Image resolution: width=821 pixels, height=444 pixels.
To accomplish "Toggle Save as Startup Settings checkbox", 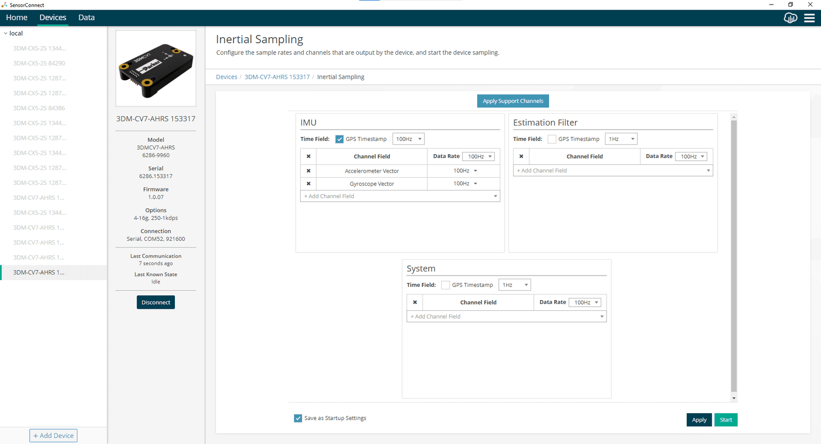I will [x=298, y=418].
